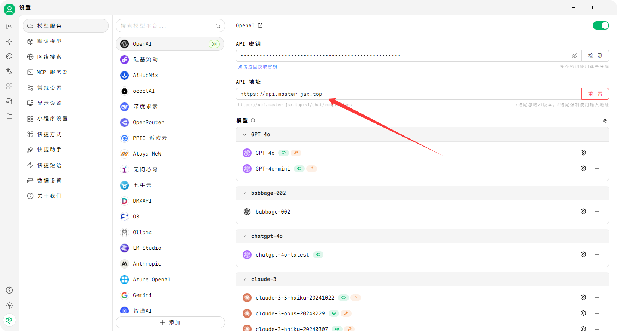The height and width of the screenshot is (331, 617).
Task: Open 快捷方式 settings menu
Action: (66, 134)
